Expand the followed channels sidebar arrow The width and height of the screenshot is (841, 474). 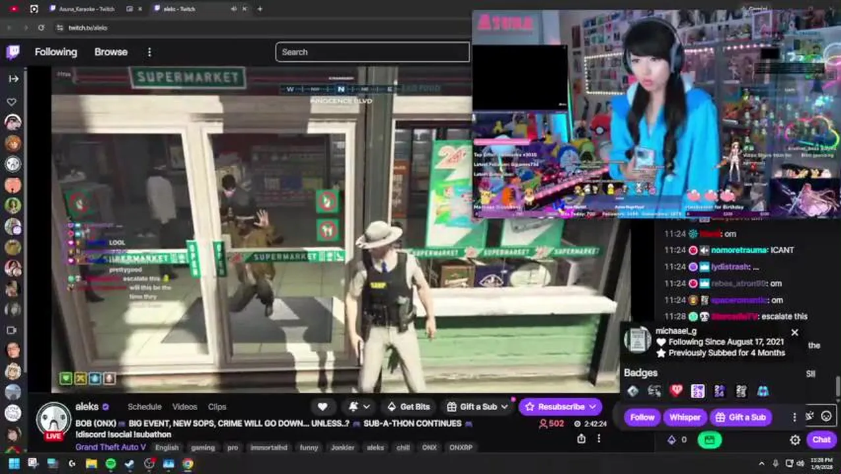[x=13, y=78]
